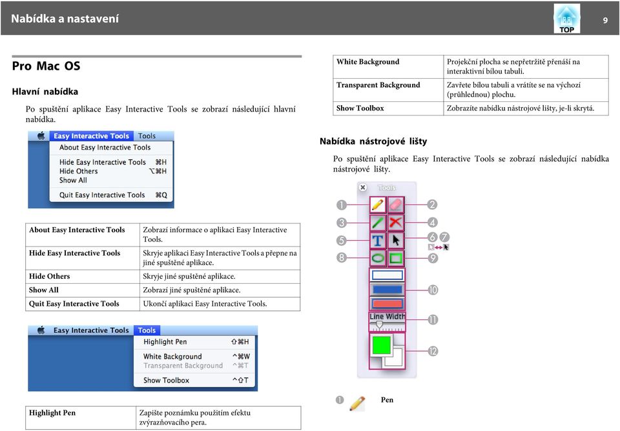Viewport: 620px width, 431px height.
Task: Click the 'Nabídka nástrojové lišty' subheading
Action: 373,141
